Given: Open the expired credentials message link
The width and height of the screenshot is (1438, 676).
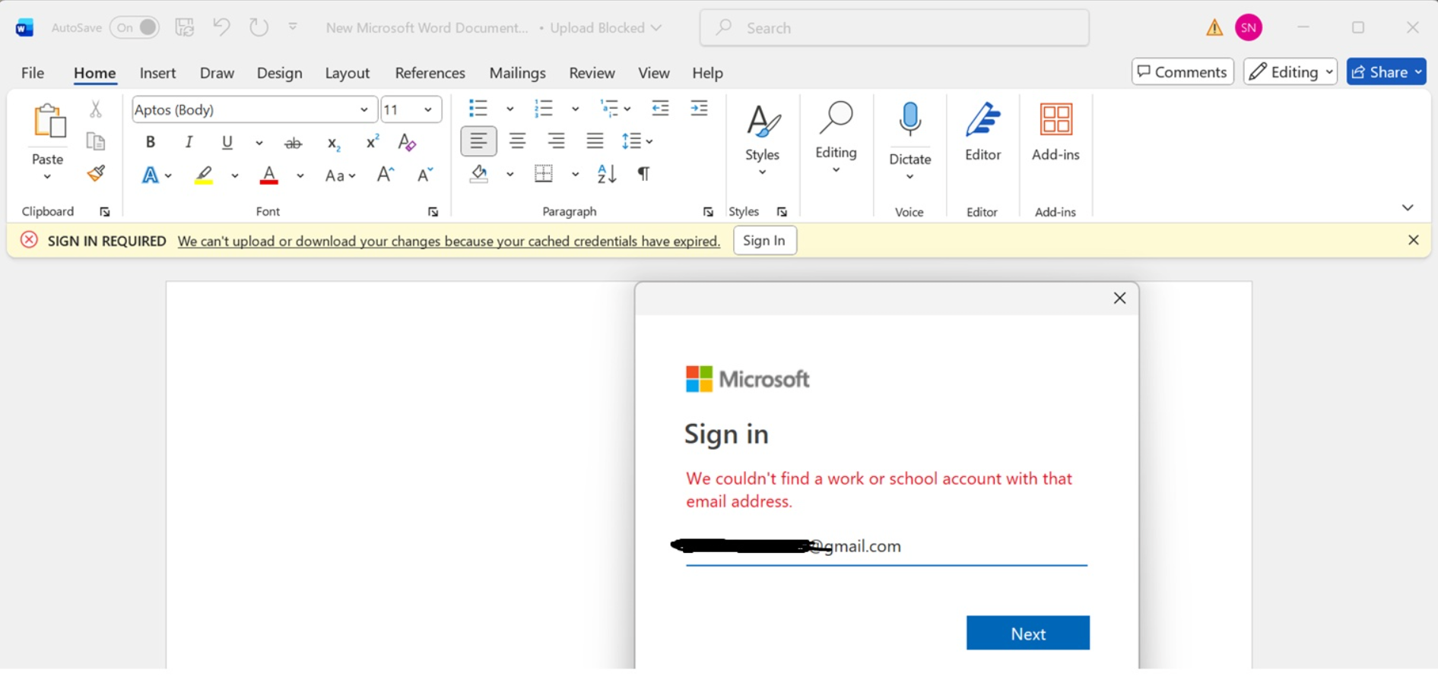Looking at the screenshot, I should tap(449, 242).
